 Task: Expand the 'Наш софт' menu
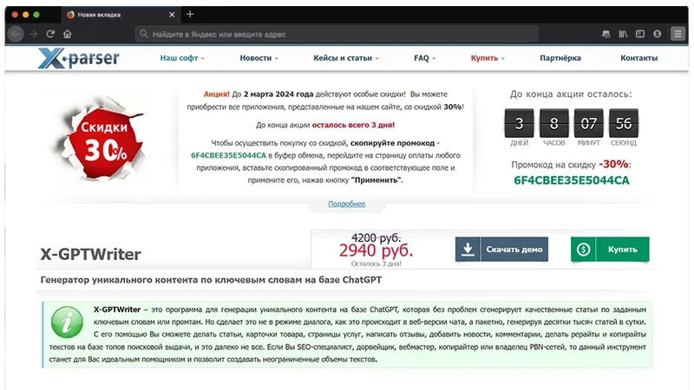click(x=182, y=58)
